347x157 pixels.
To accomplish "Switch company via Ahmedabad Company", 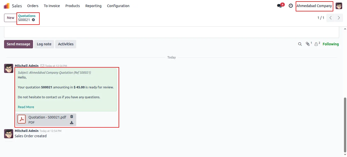I will (x=314, y=6).
